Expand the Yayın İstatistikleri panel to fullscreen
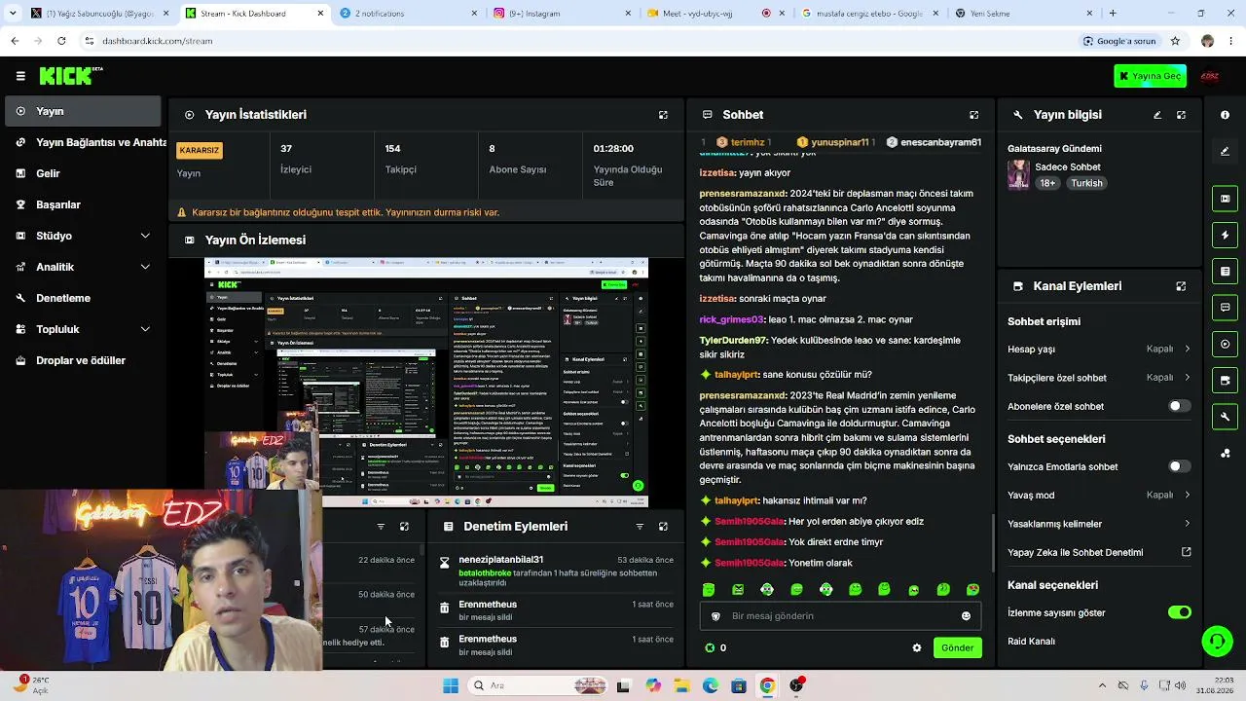Image resolution: width=1246 pixels, height=701 pixels. coord(663,115)
